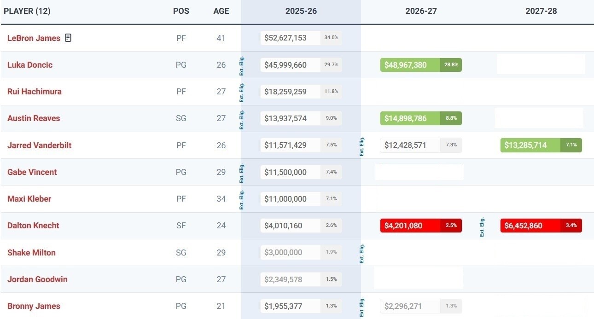
Task: Open Austin Reaves' player link
Action: click(x=34, y=118)
